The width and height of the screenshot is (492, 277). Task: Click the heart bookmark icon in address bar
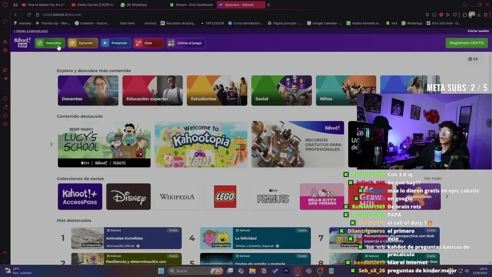click(455, 15)
